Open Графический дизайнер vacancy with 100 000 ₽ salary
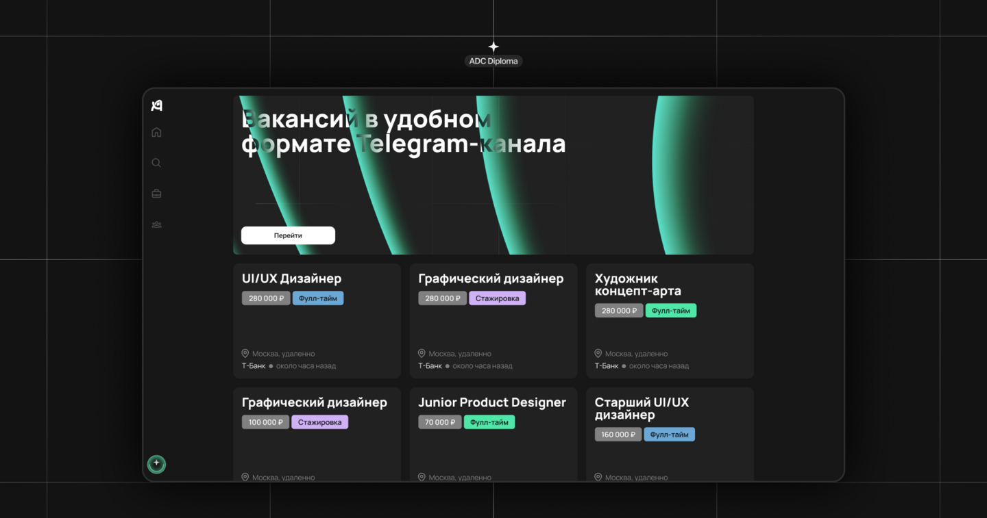 pyautogui.click(x=315, y=402)
